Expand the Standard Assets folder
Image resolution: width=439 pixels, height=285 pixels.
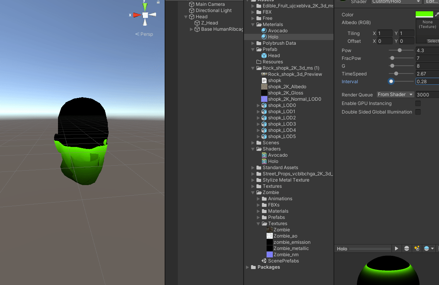click(253, 168)
